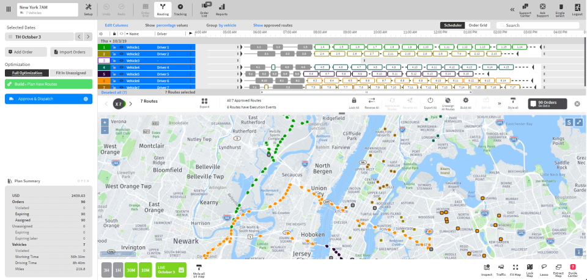Open the Reports chart icon
Image resolution: width=587 pixels, height=280 pixels.
click(221, 9)
